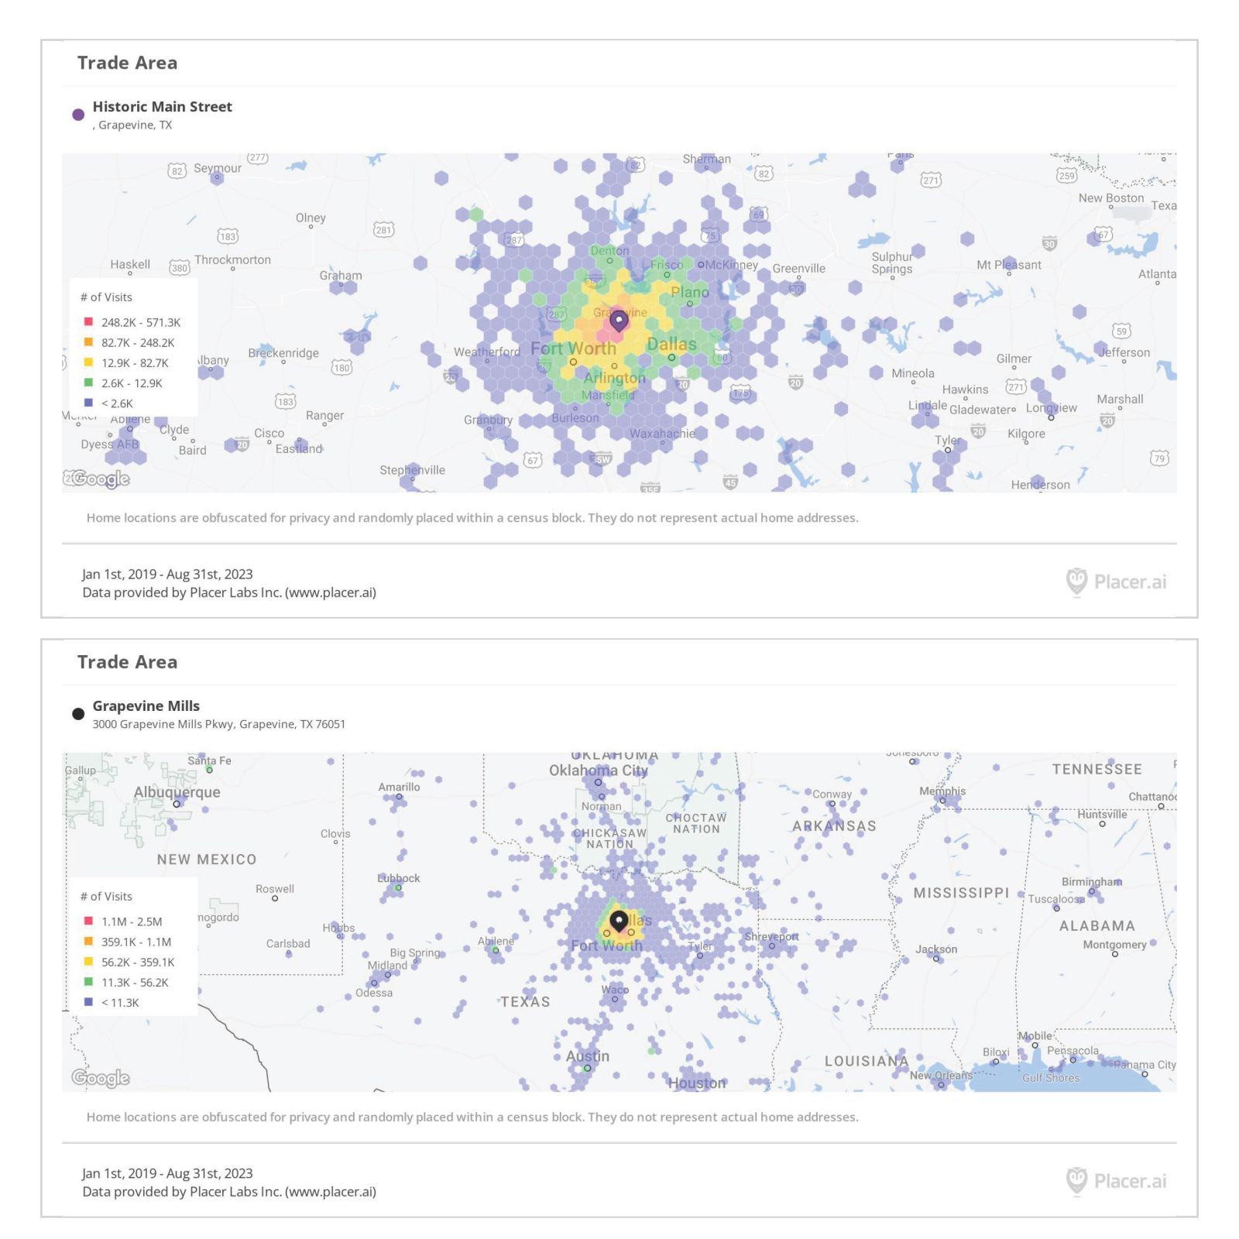The image size is (1239, 1239).
Task: Click the lower panel Trade Area heading
Action: tap(127, 662)
